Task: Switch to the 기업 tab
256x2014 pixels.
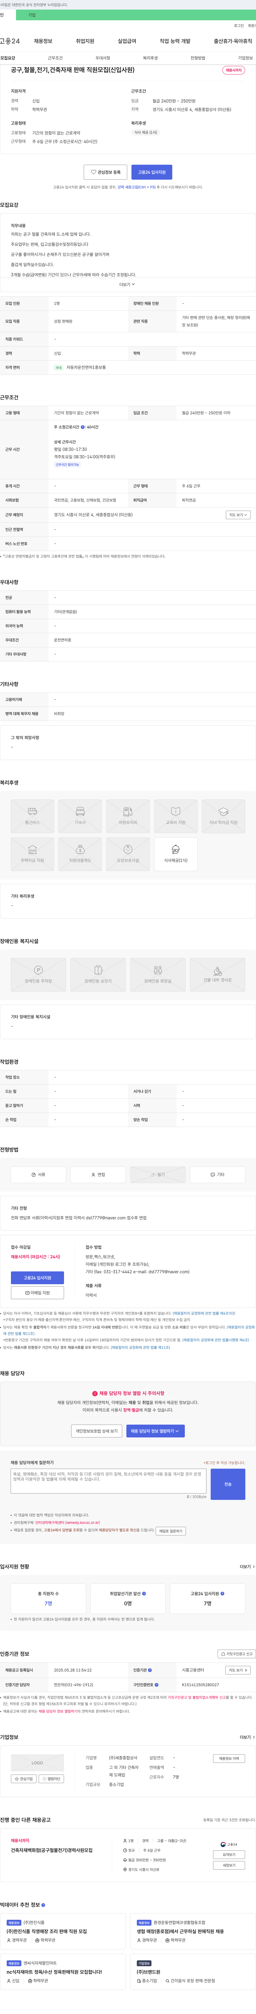Action: (x=32, y=15)
